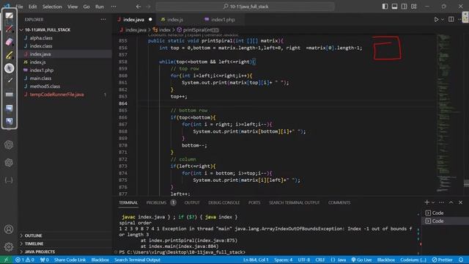Open the View menu
Viewport: 469px width, 264px height.
pos(73,7)
